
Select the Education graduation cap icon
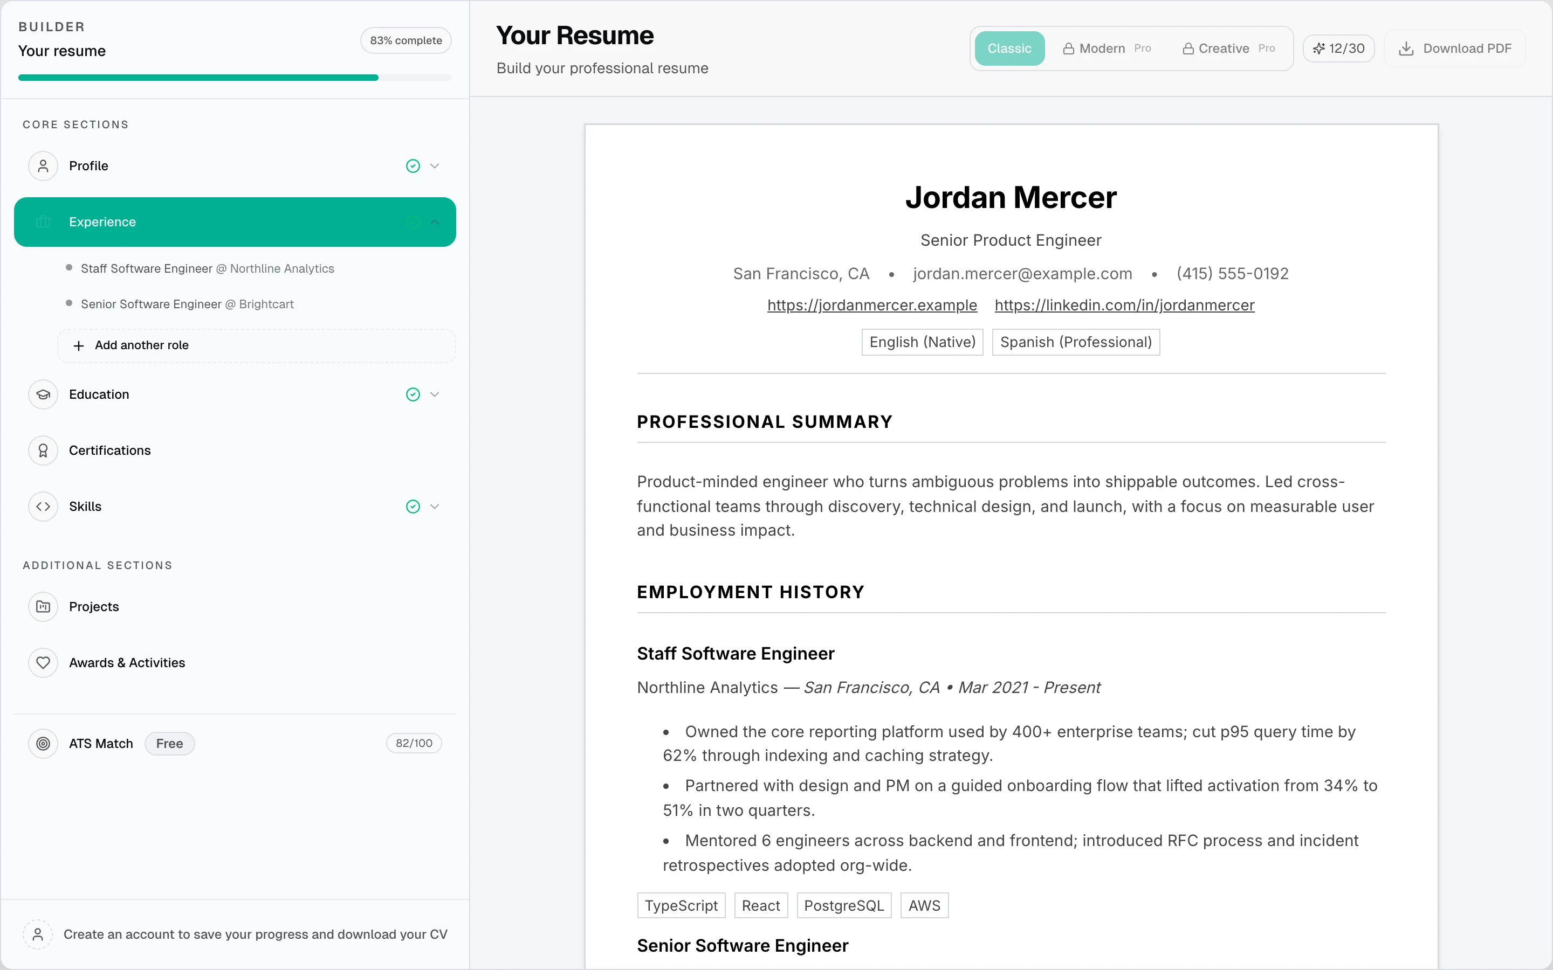pos(43,394)
